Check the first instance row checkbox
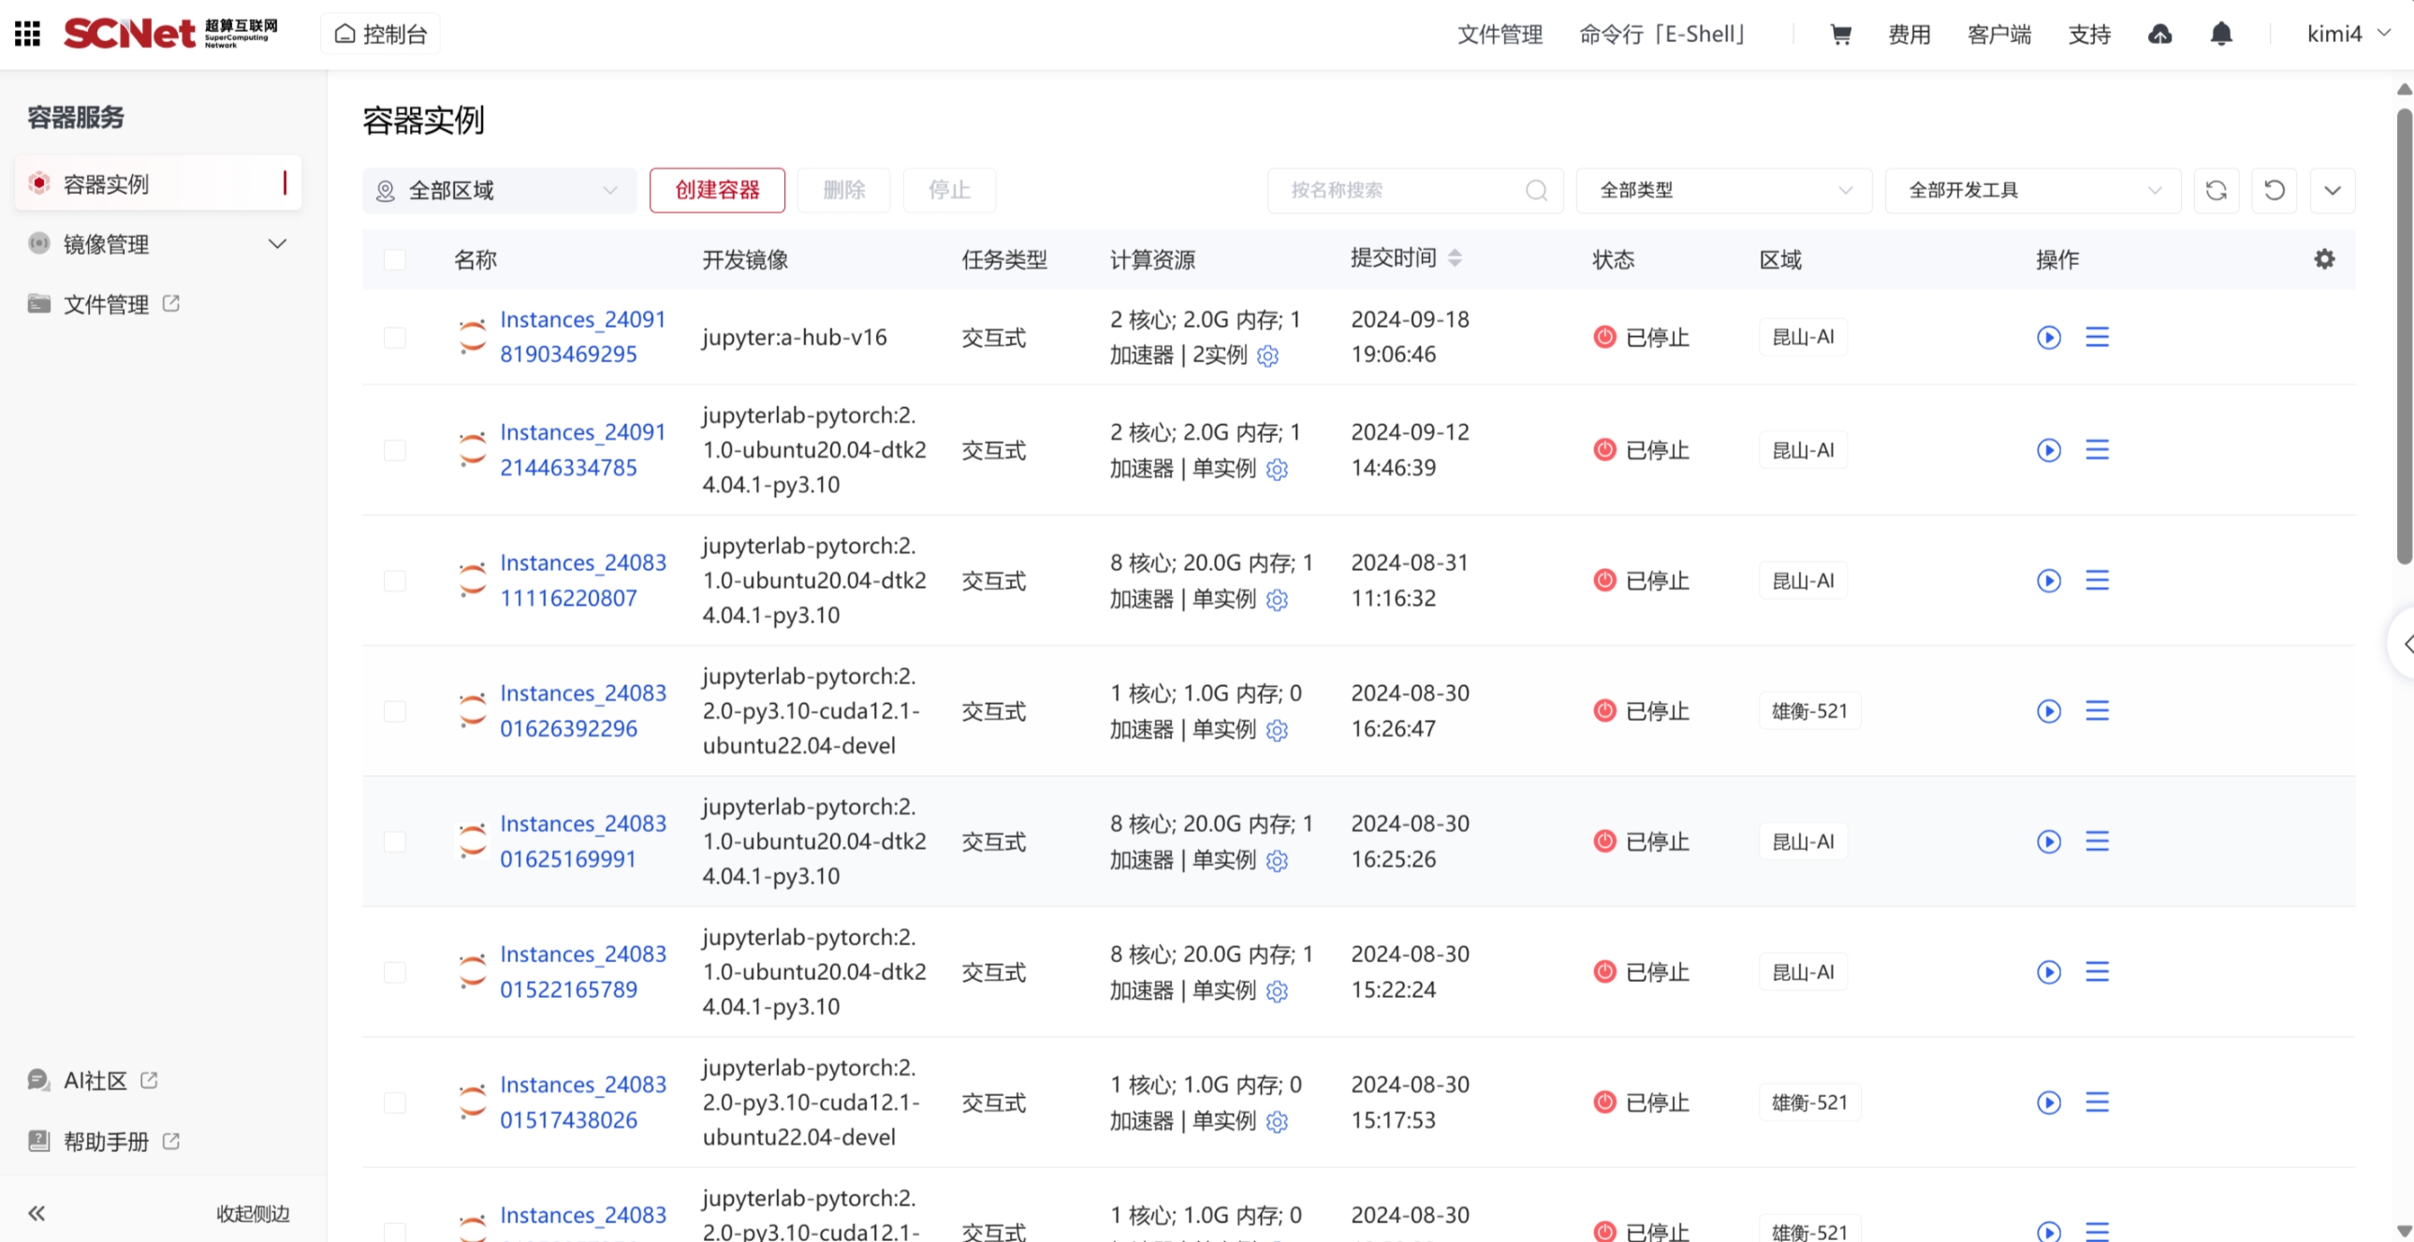The height and width of the screenshot is (1242, 2414). (394, 338)
